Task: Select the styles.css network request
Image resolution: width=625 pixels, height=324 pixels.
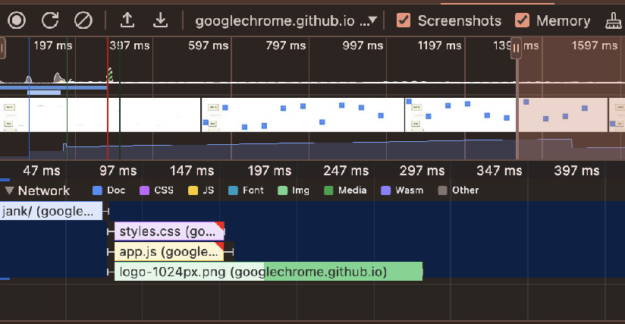Action: 168,231
